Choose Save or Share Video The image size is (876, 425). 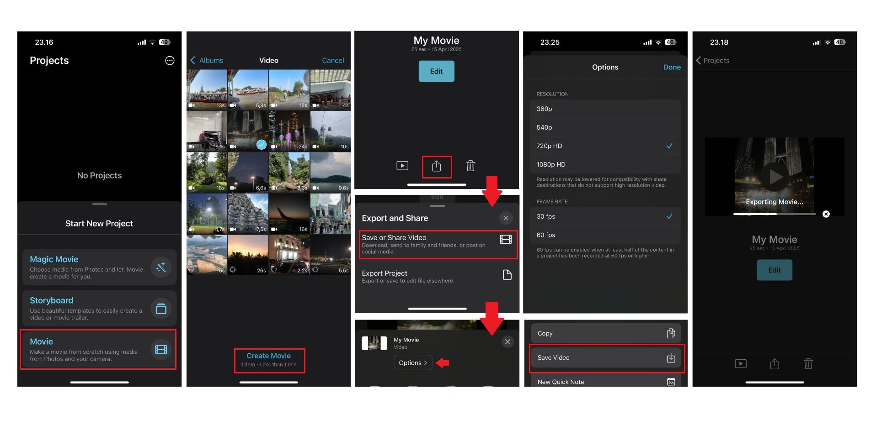(x=438, y=245)
